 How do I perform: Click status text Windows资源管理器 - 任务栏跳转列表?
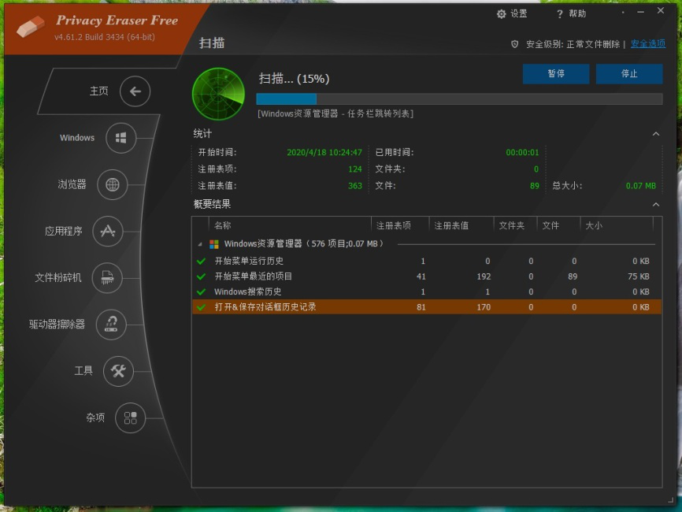335,114
